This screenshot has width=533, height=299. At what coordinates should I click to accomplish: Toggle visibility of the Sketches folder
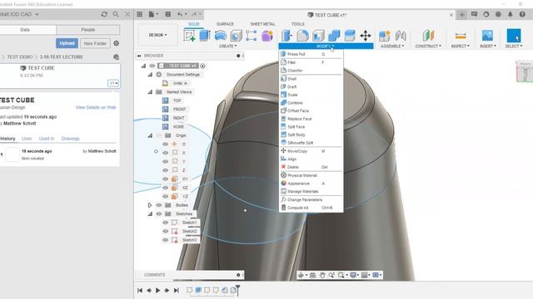pos(159,214)
